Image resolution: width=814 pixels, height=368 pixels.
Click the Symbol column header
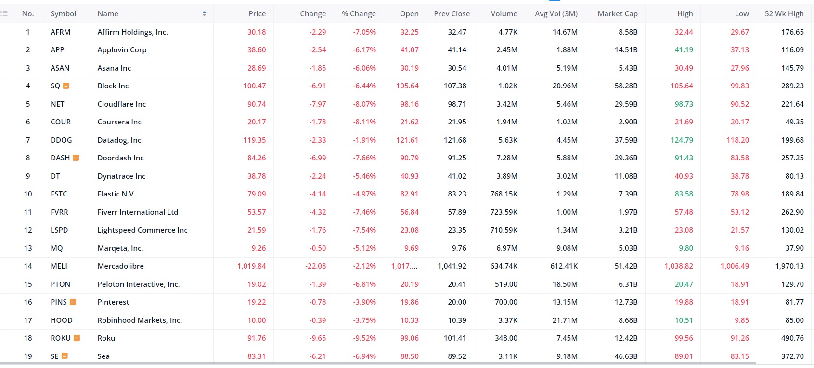point(63,14)
